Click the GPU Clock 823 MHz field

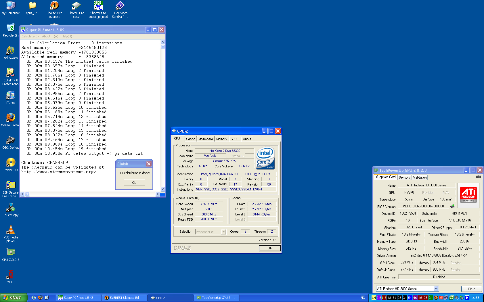(407, 263)
